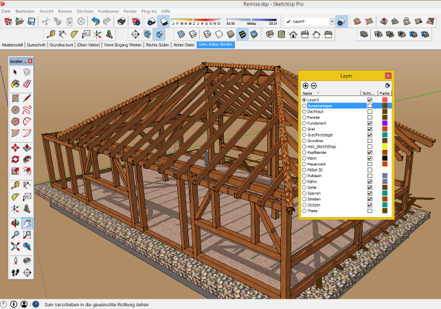Click the remove layer minus icon
The width and height of the screenshot is (441, 309).
coord(314,85)
